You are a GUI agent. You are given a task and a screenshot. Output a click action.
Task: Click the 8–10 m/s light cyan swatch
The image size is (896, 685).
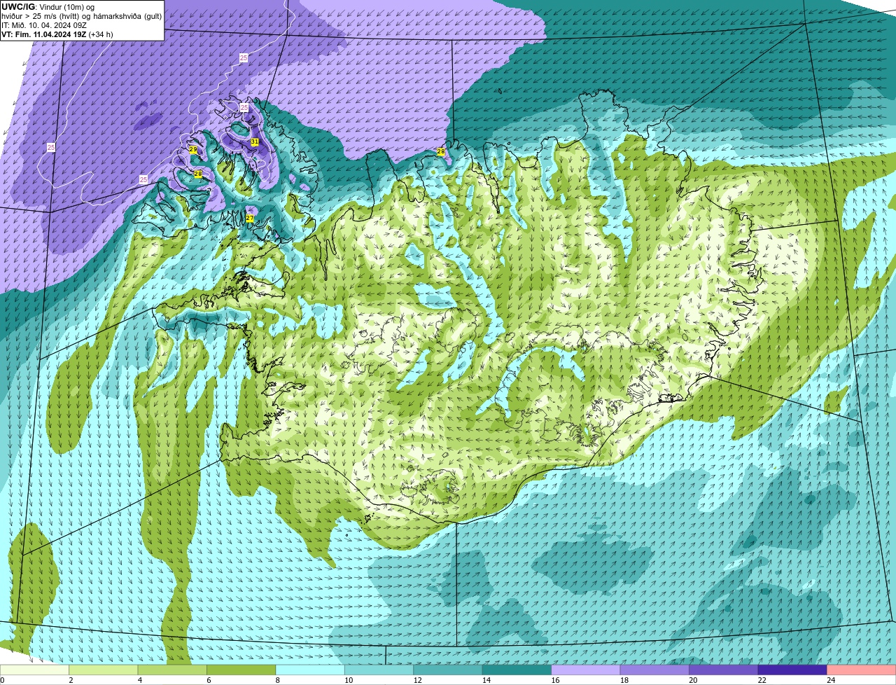(x=310, y=670)
